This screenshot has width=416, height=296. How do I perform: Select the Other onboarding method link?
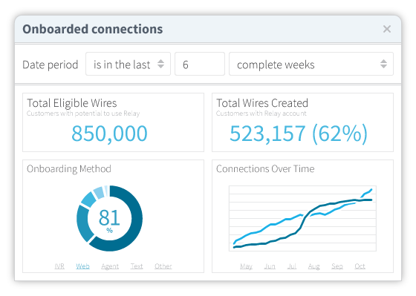tap(163, 266)
